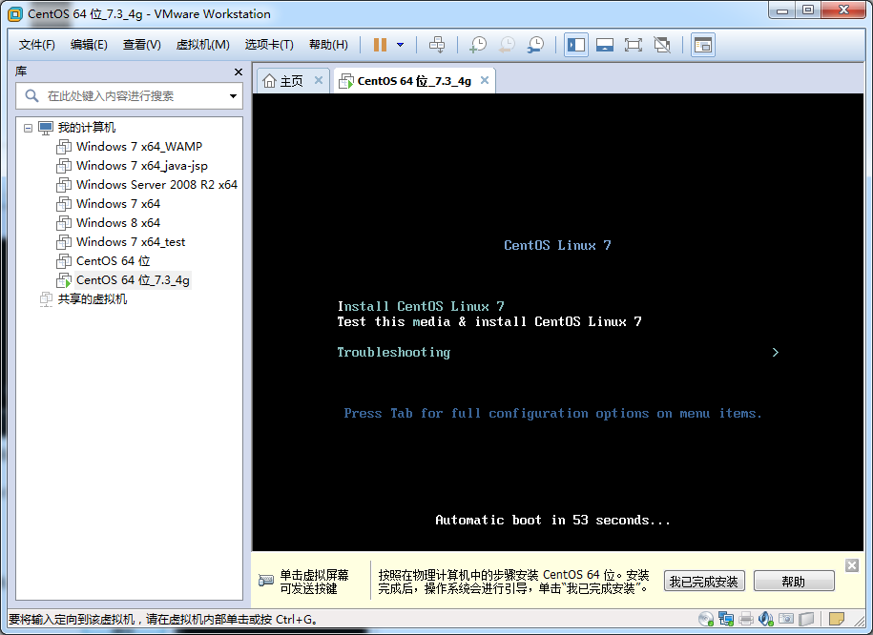Select Windows 7 x64_java-jsp virtual machine
The height and width of the screenshot is (635, 873).
click(142, 165)
